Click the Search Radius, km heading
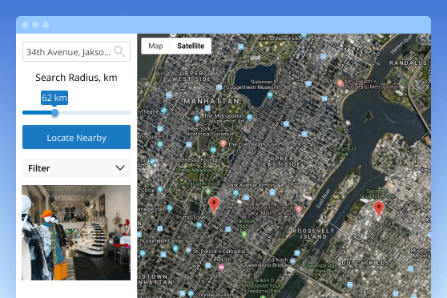This screenshot has height=298, width=447. click(x=76, y=78)
